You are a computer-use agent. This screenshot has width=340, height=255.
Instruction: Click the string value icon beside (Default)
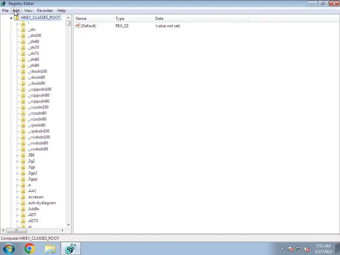tap(78, 26)
